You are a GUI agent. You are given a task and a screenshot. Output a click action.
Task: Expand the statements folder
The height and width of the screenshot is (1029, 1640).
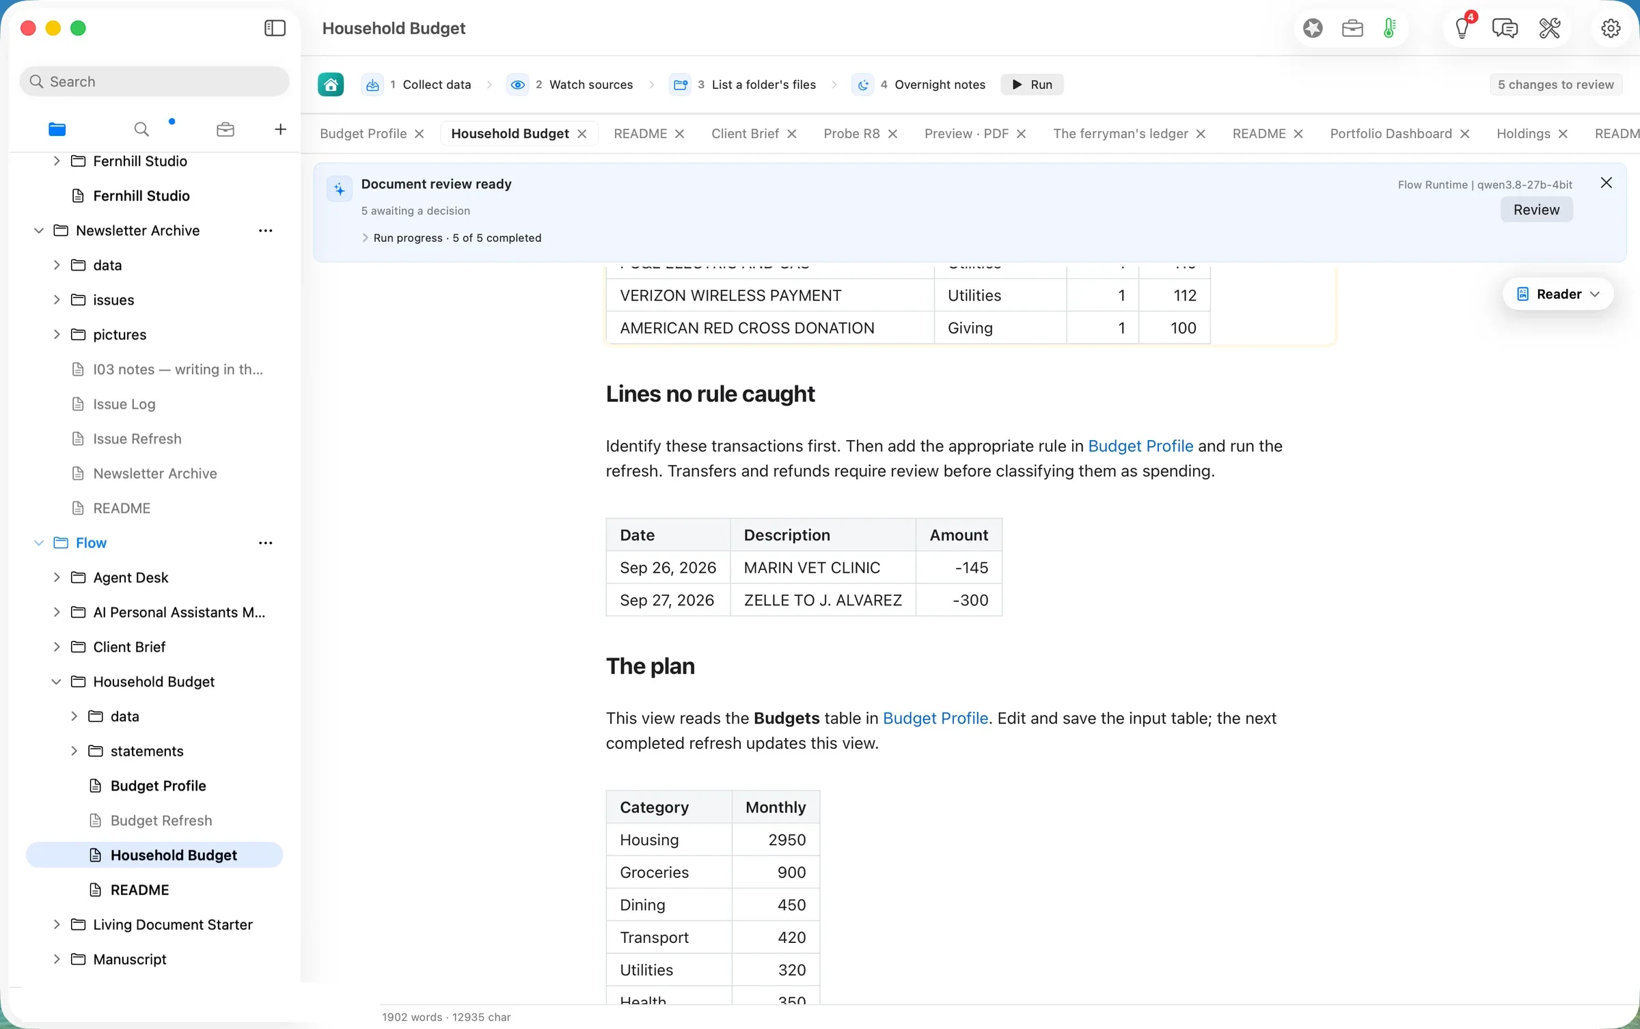[x=74, y=752]
